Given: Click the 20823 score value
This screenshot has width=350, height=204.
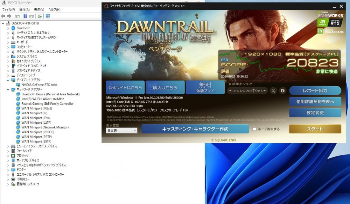Looking at the screenshot, I should 312,63.
